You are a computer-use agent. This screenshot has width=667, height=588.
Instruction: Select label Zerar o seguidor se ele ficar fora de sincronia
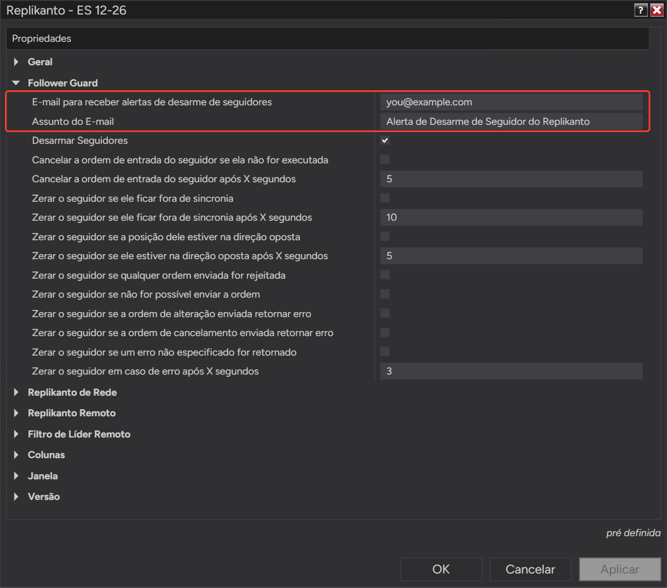133,198
